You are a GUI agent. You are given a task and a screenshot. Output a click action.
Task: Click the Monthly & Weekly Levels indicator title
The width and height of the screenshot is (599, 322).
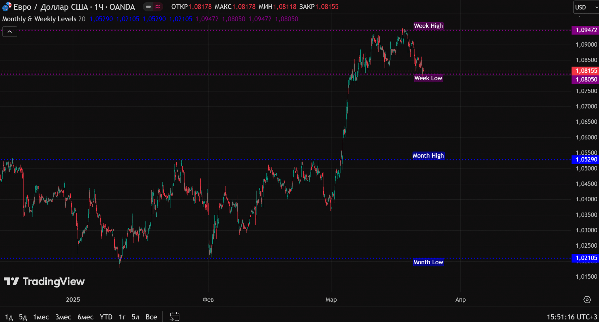click(39, 19)
